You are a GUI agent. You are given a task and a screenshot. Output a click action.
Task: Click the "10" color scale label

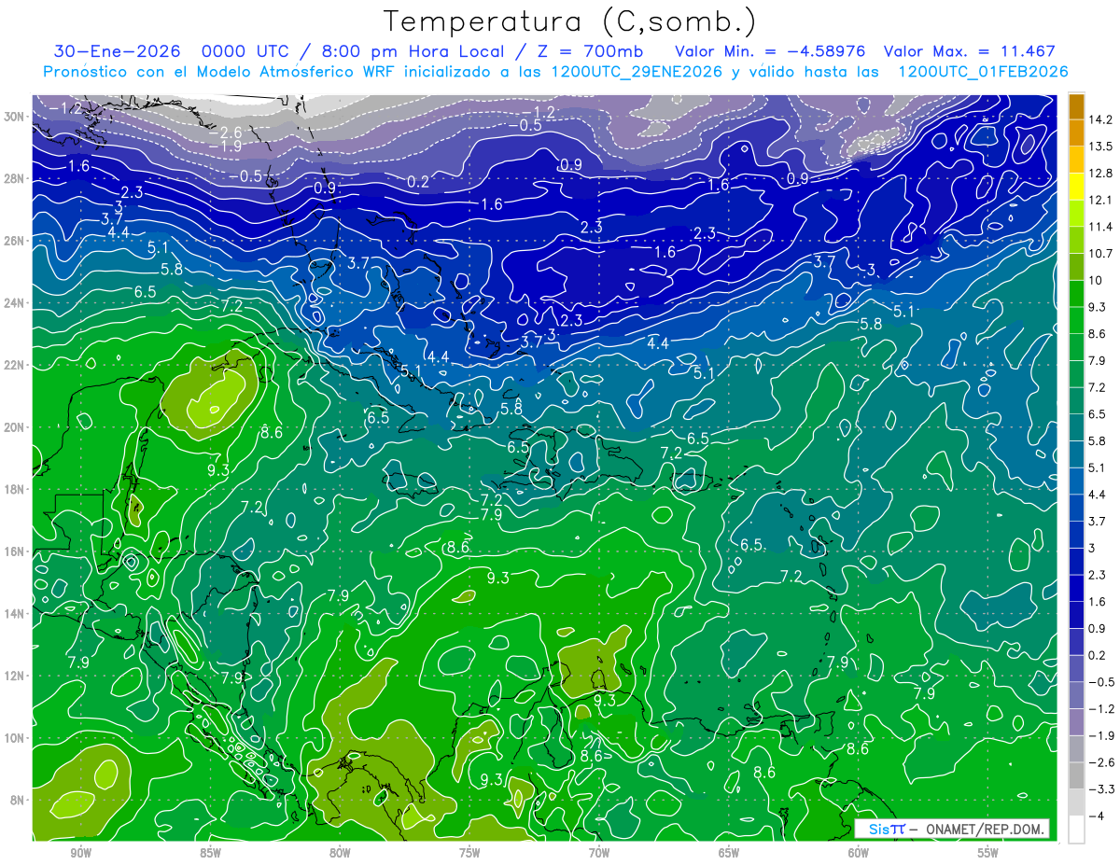[1098, 281]
